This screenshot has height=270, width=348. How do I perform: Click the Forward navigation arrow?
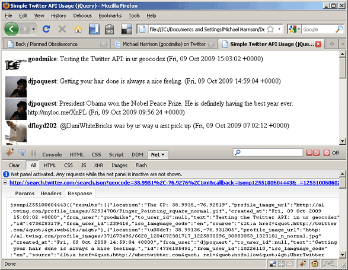(25, 29)
